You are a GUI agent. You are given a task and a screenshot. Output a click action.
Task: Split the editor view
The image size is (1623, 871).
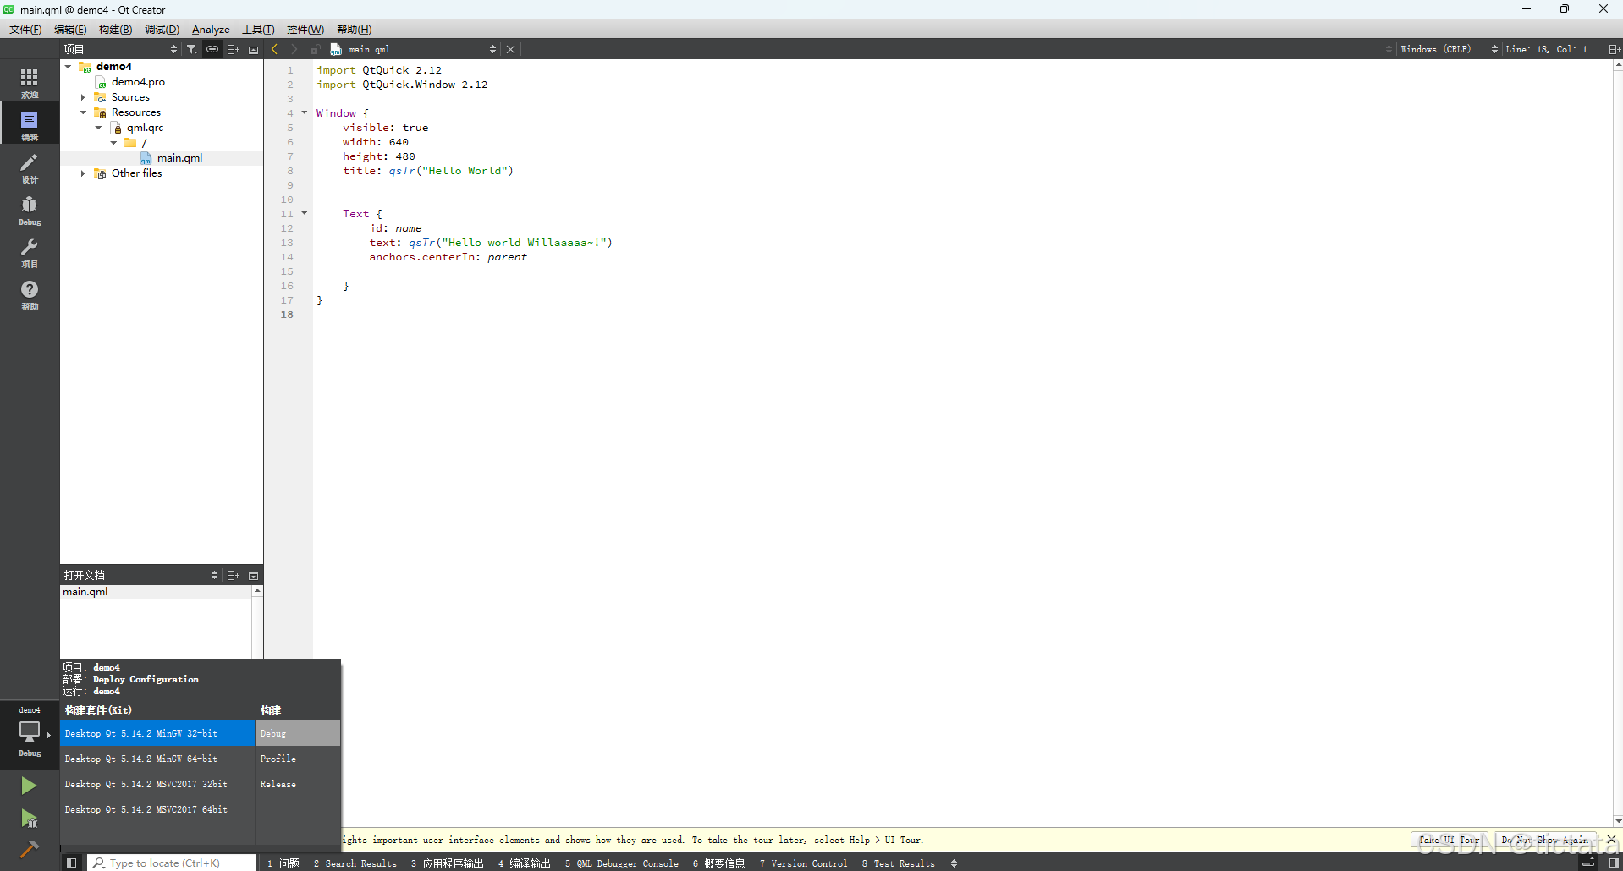(1614, 49)
